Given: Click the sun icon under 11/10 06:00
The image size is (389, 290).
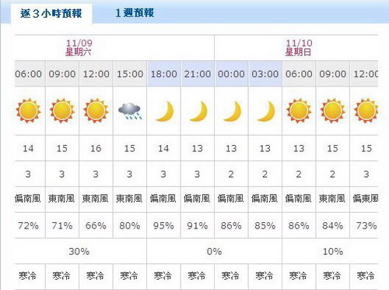Looking at the screenshot, I should [299, 111].
